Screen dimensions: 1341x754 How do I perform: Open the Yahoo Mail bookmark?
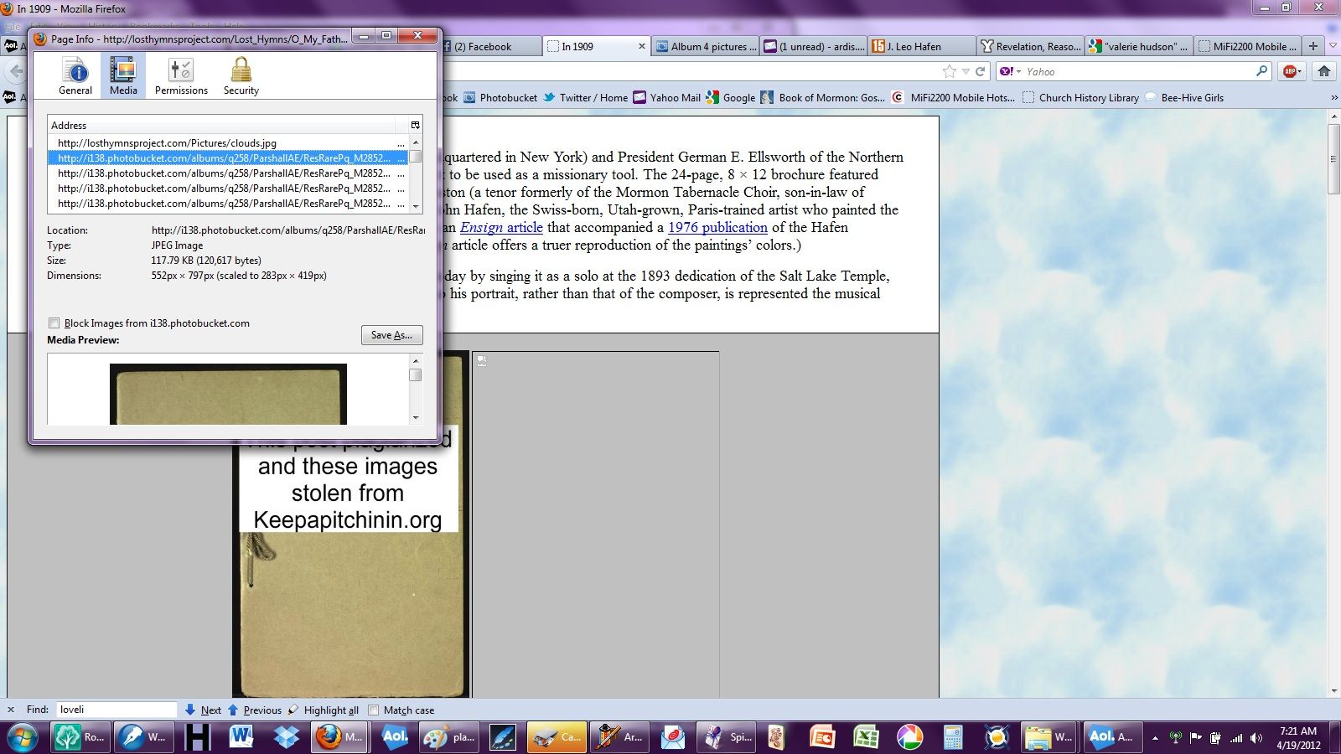(667, 97)
